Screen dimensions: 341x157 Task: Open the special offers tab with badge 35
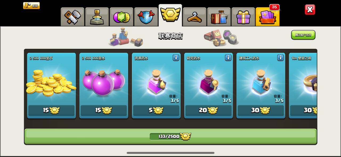267,16
